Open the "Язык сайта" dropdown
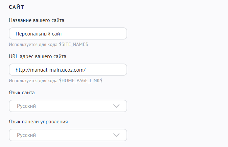 point(68,106)
